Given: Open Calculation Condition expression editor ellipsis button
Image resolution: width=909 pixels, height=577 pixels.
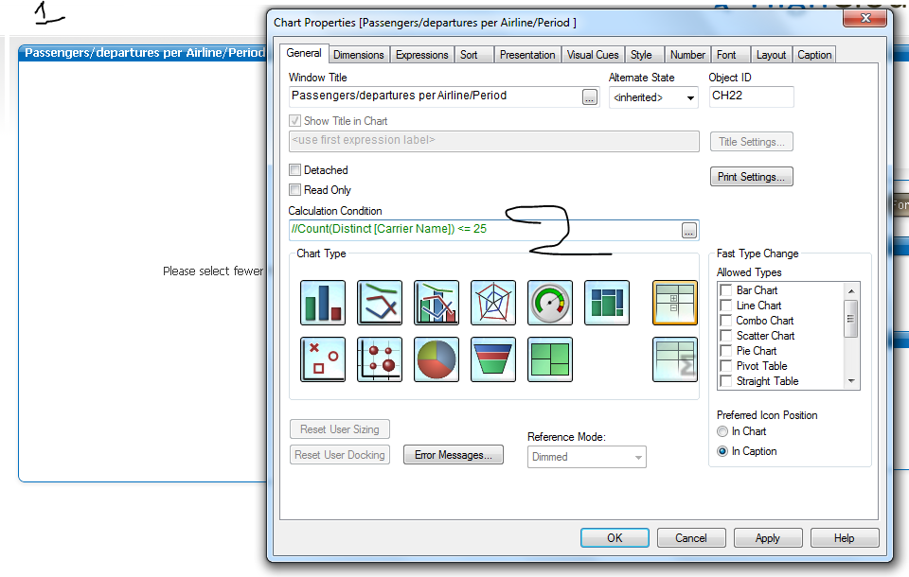Looking at the screenshot, I should [688, 231].
